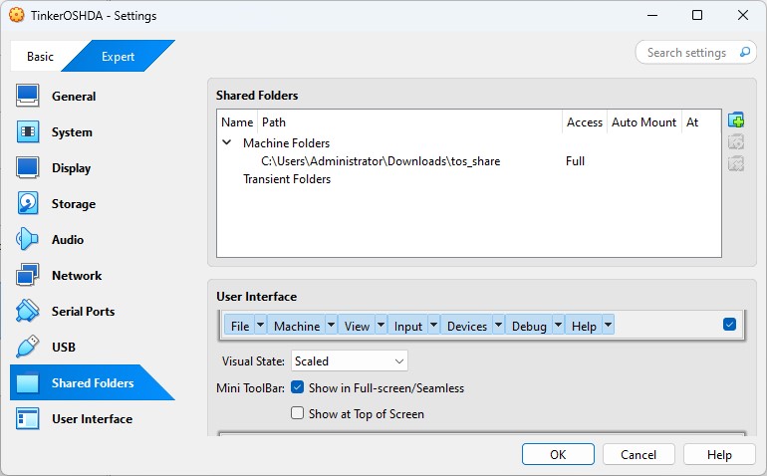The height and width of the screenshot is (476, 767).
Task: Click the edit shared folder icon
Action: pos(736,141)
